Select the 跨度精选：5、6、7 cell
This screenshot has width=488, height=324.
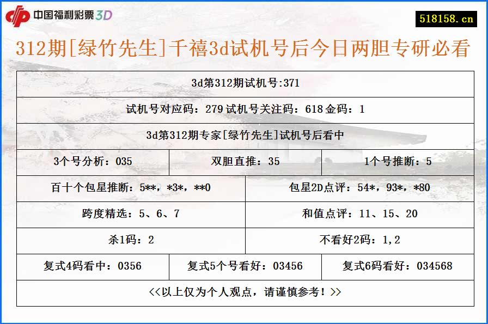[131, 214]
